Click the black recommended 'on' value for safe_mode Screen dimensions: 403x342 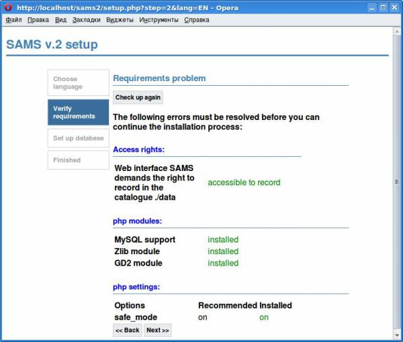pyautogui.click(x=203, y=317)
